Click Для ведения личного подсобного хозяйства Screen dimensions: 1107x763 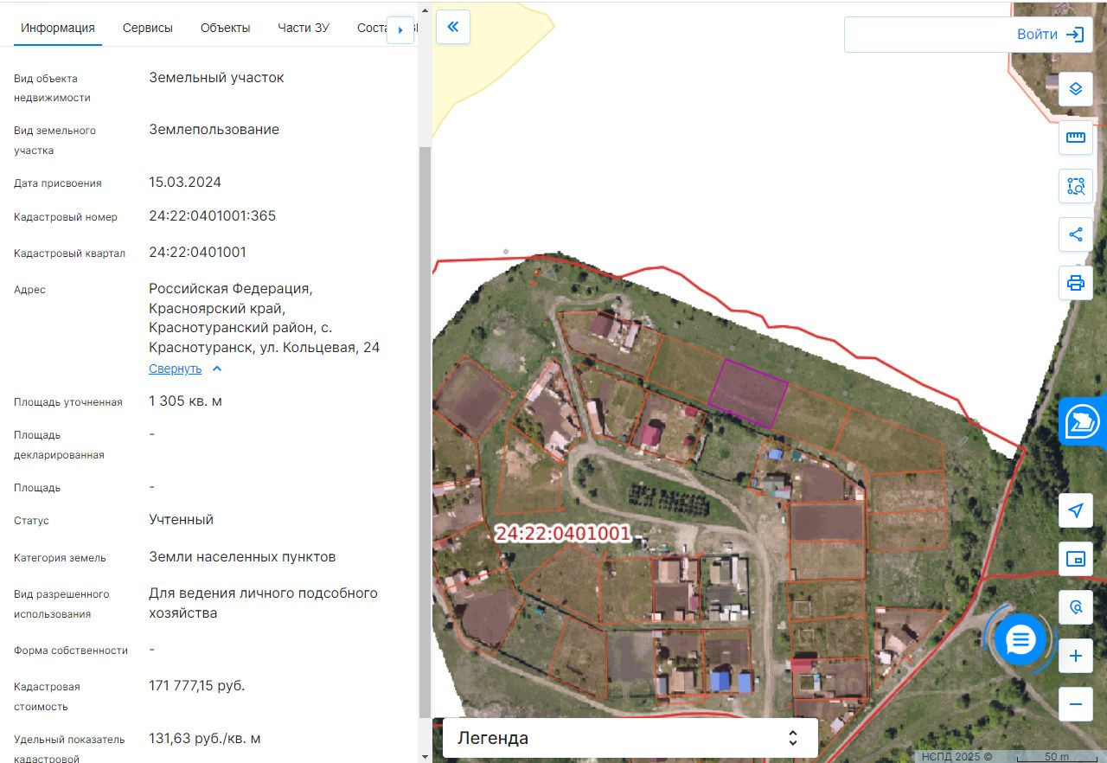tap(264, 603)
